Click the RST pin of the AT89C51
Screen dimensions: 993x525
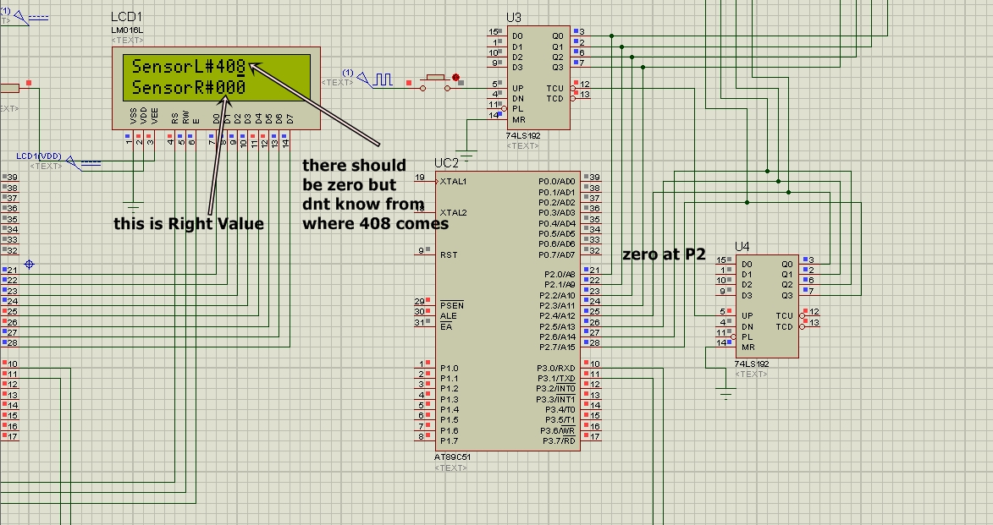[x=449, y=255]
